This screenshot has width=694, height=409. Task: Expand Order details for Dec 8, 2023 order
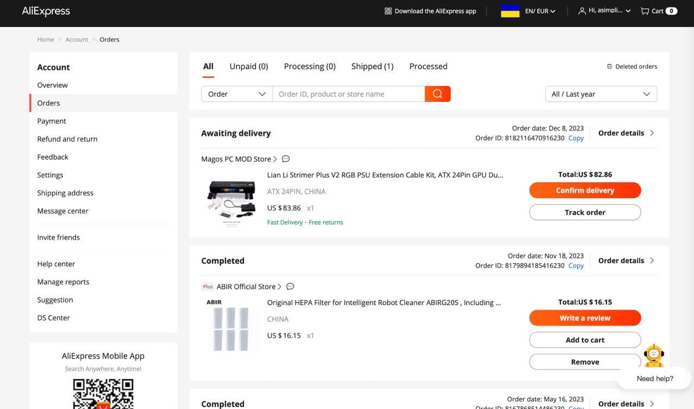click(x=626, y=133)
